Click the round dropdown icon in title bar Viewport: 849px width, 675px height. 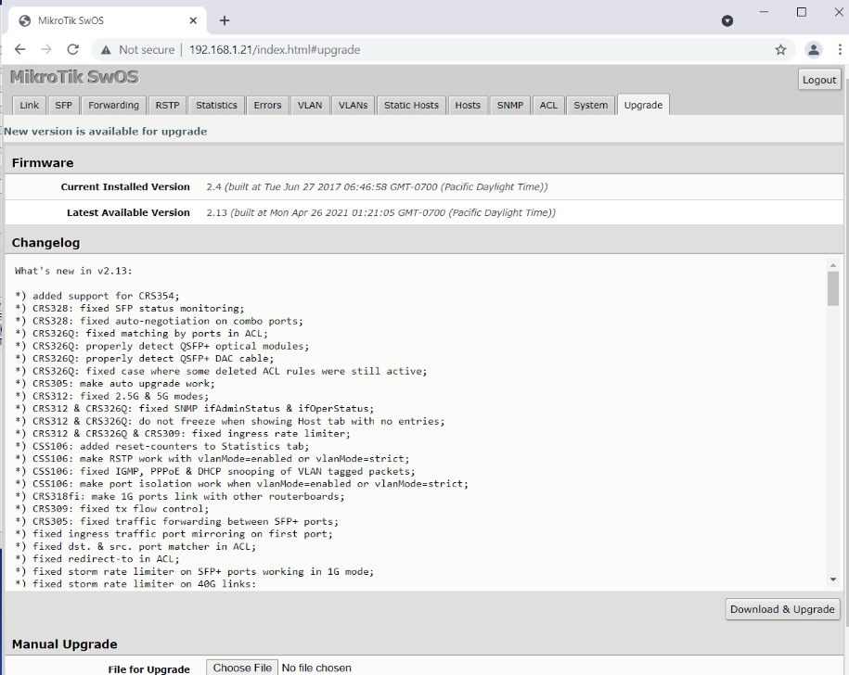(x=727, y=20)
